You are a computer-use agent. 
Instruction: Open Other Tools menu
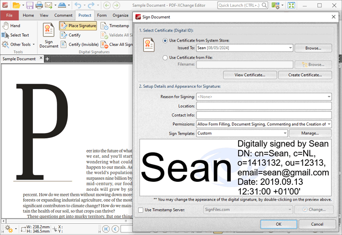[18, 45]
